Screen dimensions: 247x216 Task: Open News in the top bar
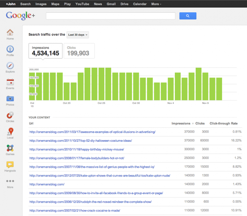click(x=98, y=4)
